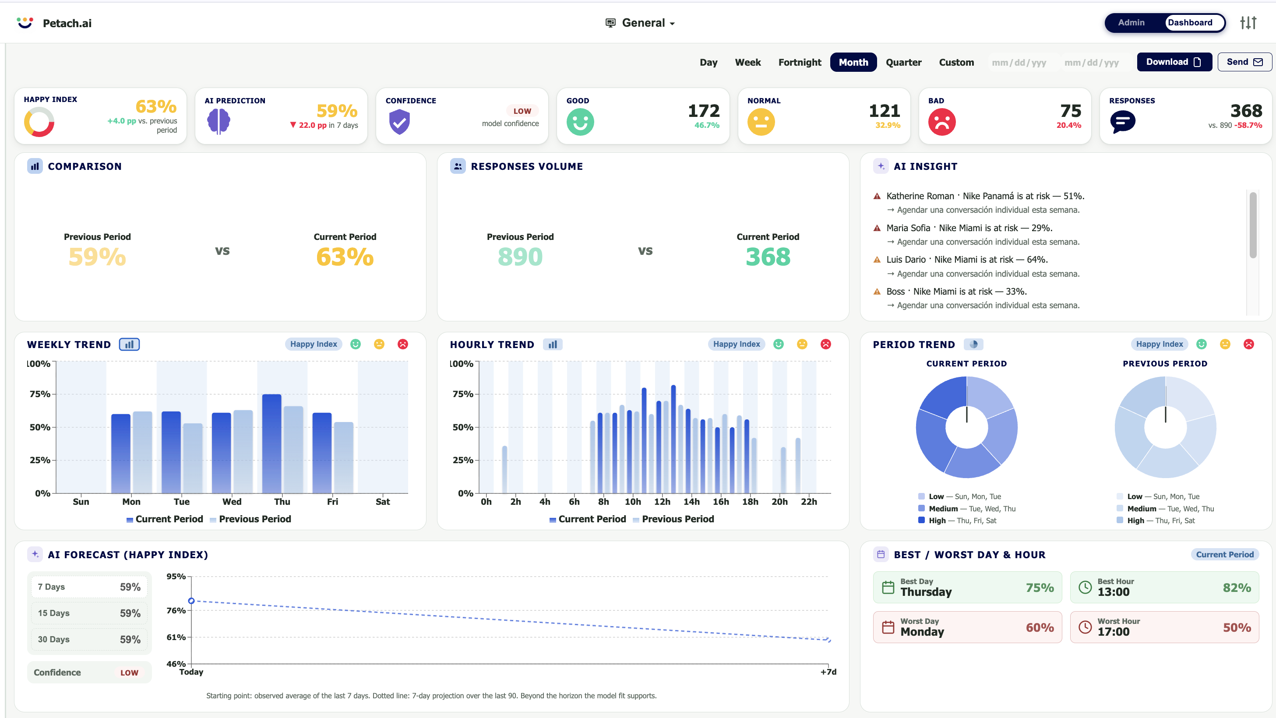Switch to the Day period tab
Image resolution: width=1276 pixels, height=718 pixels.
click(x=708, y=63)
